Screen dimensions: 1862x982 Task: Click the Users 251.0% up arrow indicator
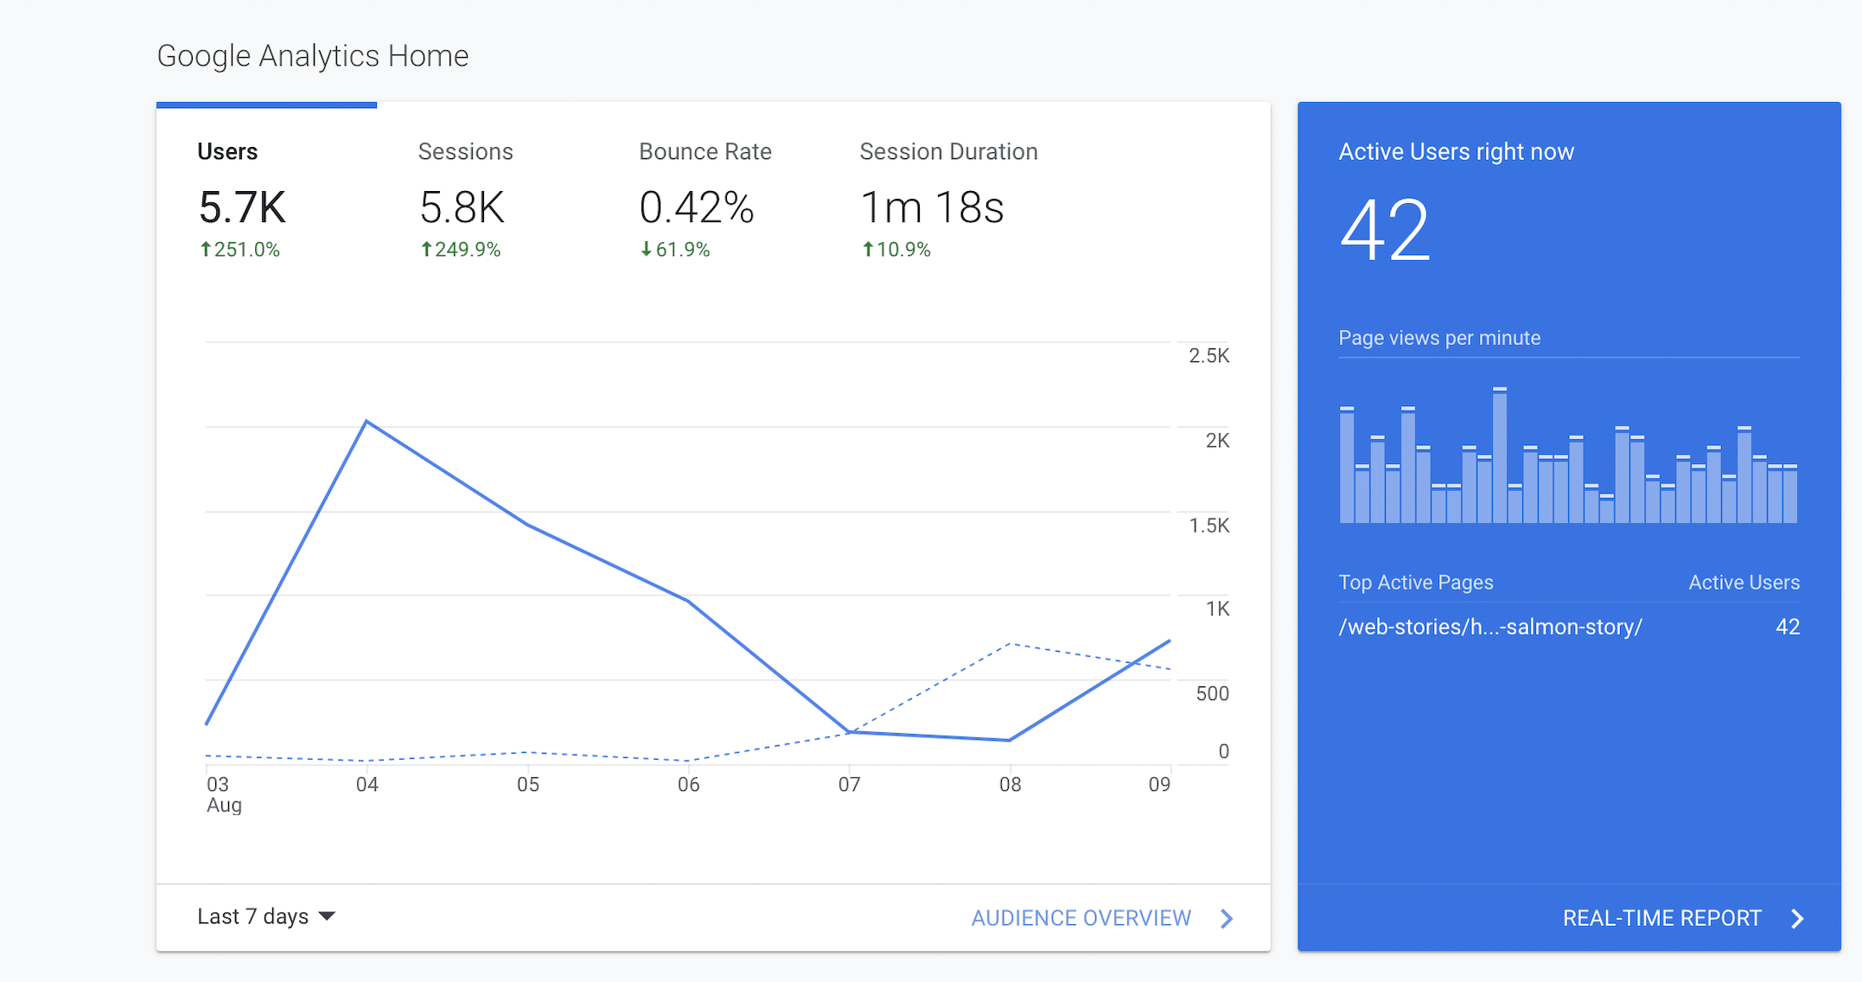coord(206,250)
